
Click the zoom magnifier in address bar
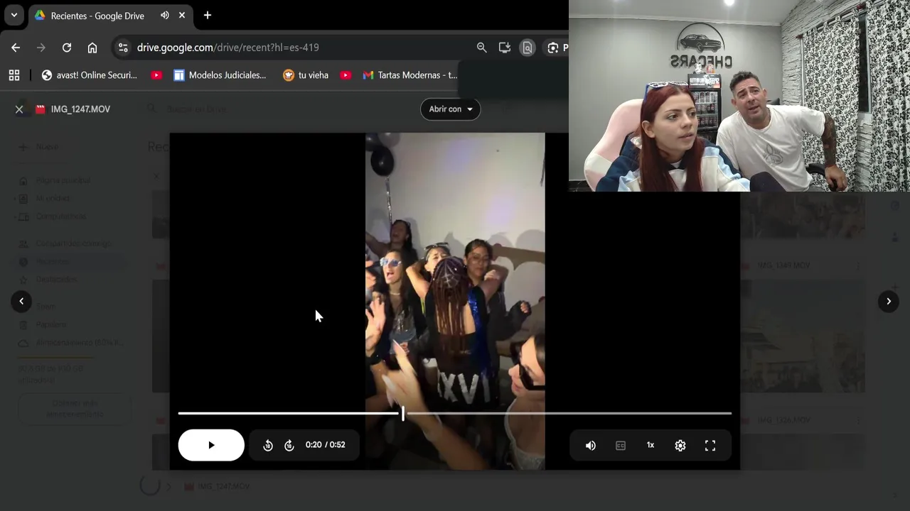482,48
